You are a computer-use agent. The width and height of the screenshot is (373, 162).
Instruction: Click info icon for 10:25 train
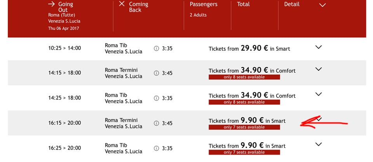[156, 49]
